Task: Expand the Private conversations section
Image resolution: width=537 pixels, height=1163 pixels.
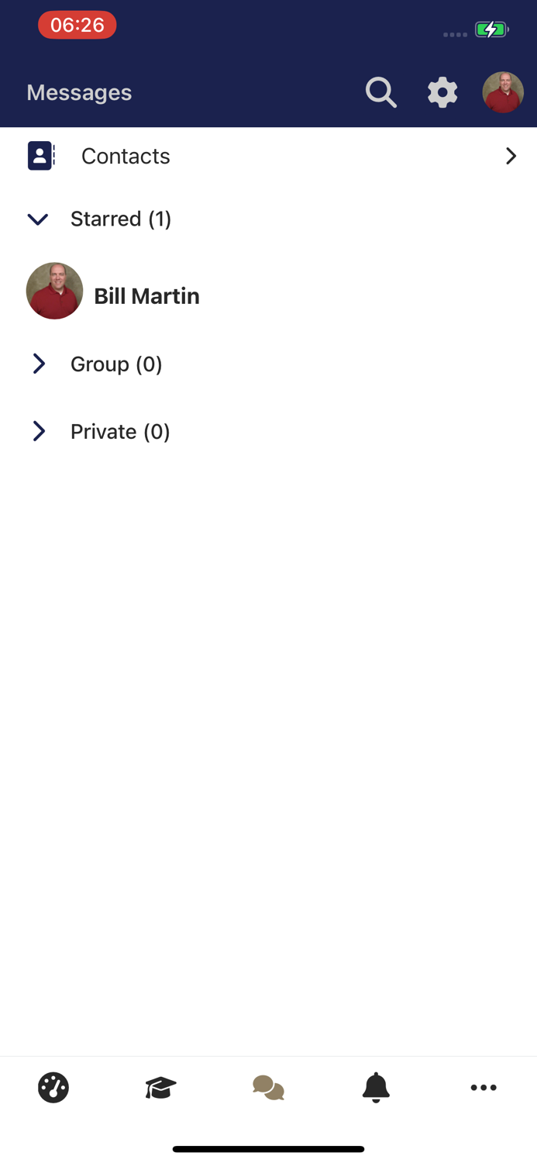Action: point(39,431)
